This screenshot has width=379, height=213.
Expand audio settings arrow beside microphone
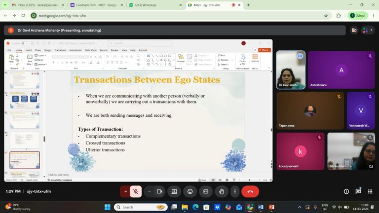point(125,191)
